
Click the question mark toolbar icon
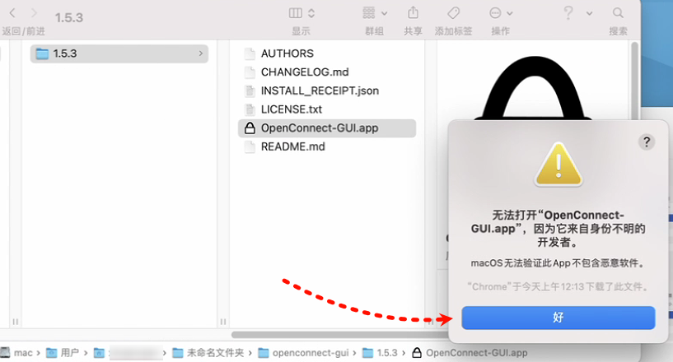point(568,13)
